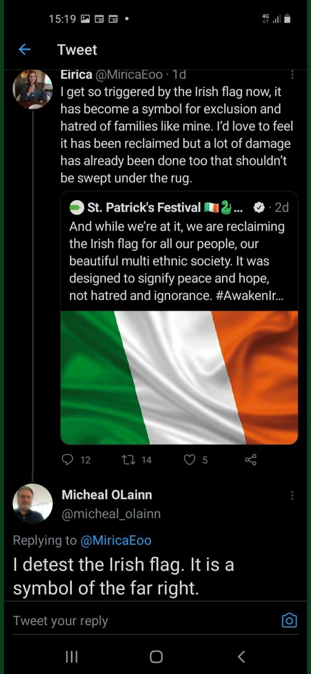The width and height of the screenshot is (311, 674).
Task: Tap the Android home navigation button
Action: click(x=156, y=657)
